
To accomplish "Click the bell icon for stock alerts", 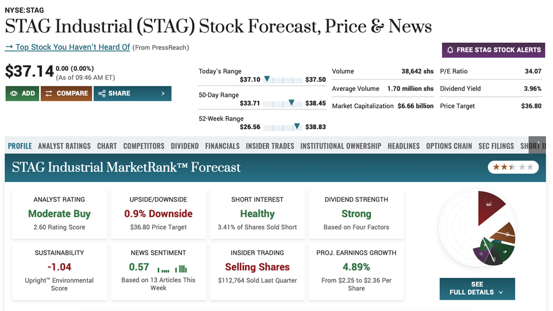I will [x=450, y=50].
